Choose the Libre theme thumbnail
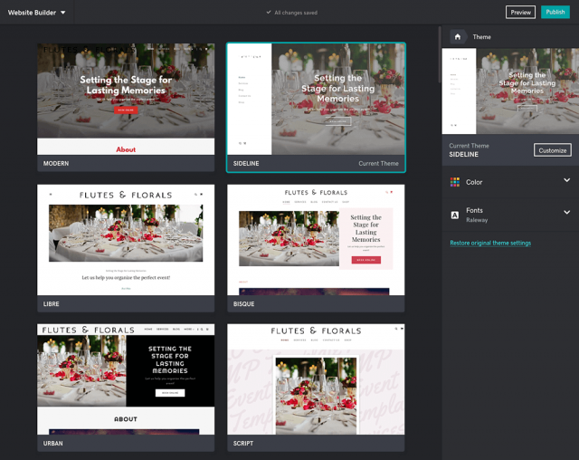The image size is (579, 460). click(x=126, y=240)
